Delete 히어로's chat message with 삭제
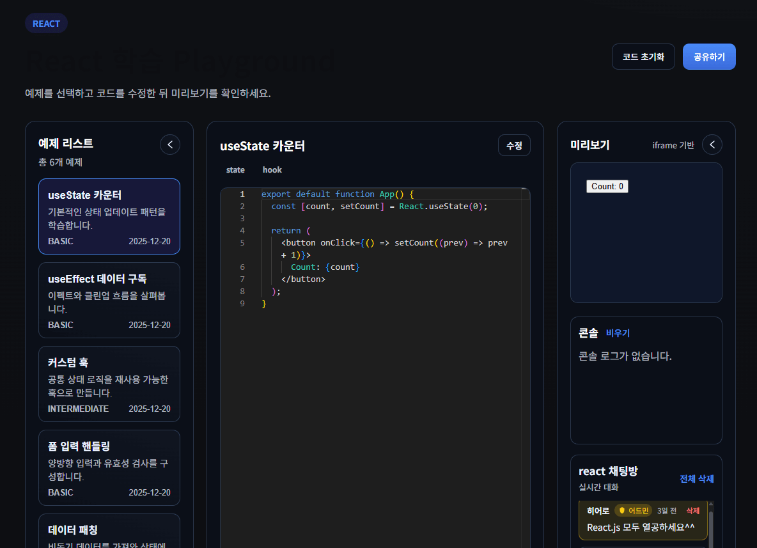 [693, 511]
